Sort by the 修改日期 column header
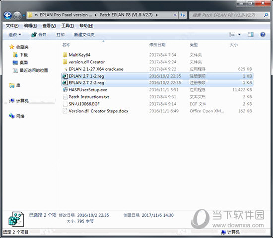273x238 pixels. (157, 45)
